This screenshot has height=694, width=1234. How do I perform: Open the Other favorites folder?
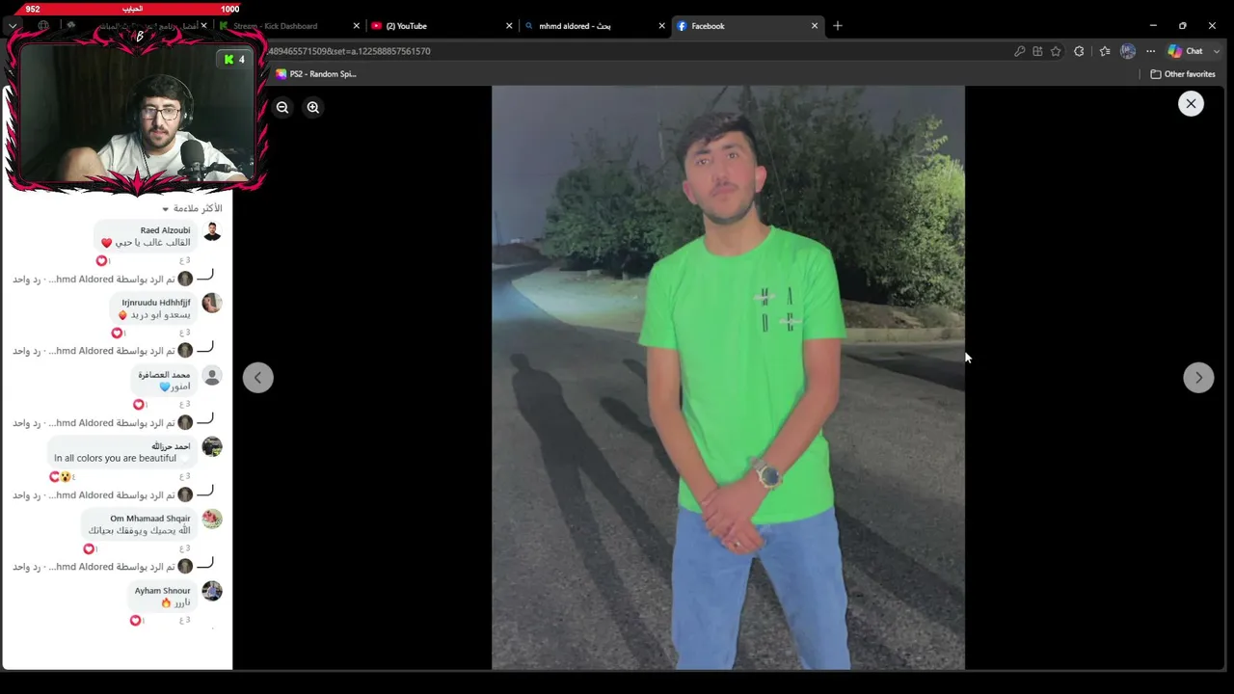(1183, 74)
